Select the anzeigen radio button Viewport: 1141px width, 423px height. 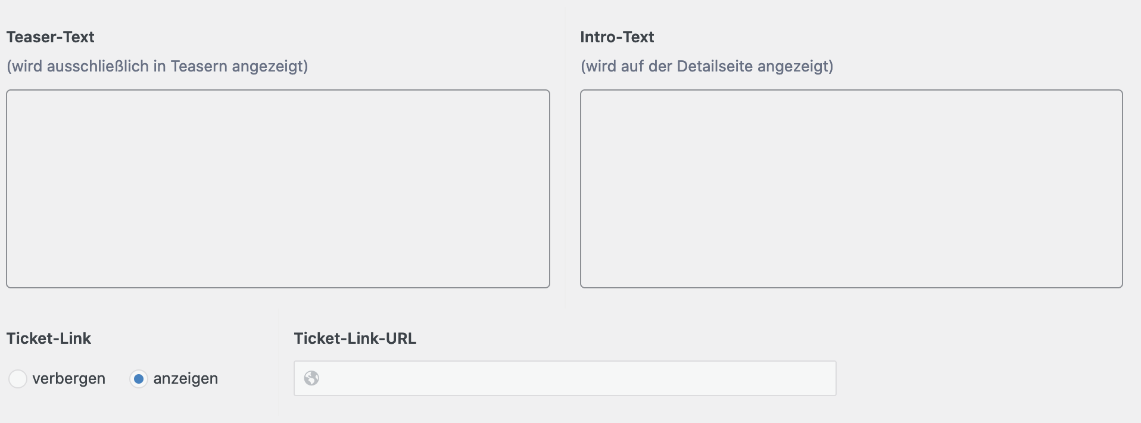pyautogui.click(x=139, y=378)
